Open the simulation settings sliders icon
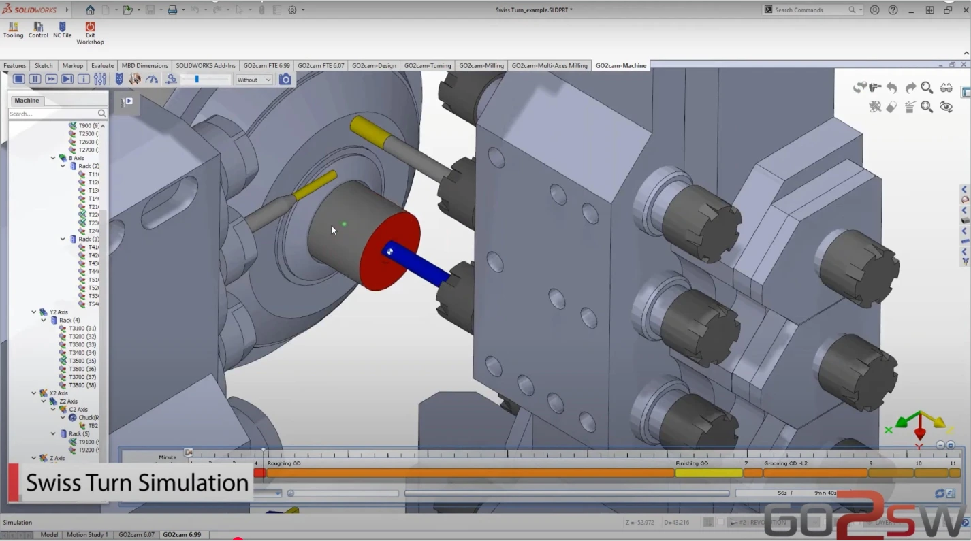The height and width of the screenshot is (541, 971). [100, 80]
